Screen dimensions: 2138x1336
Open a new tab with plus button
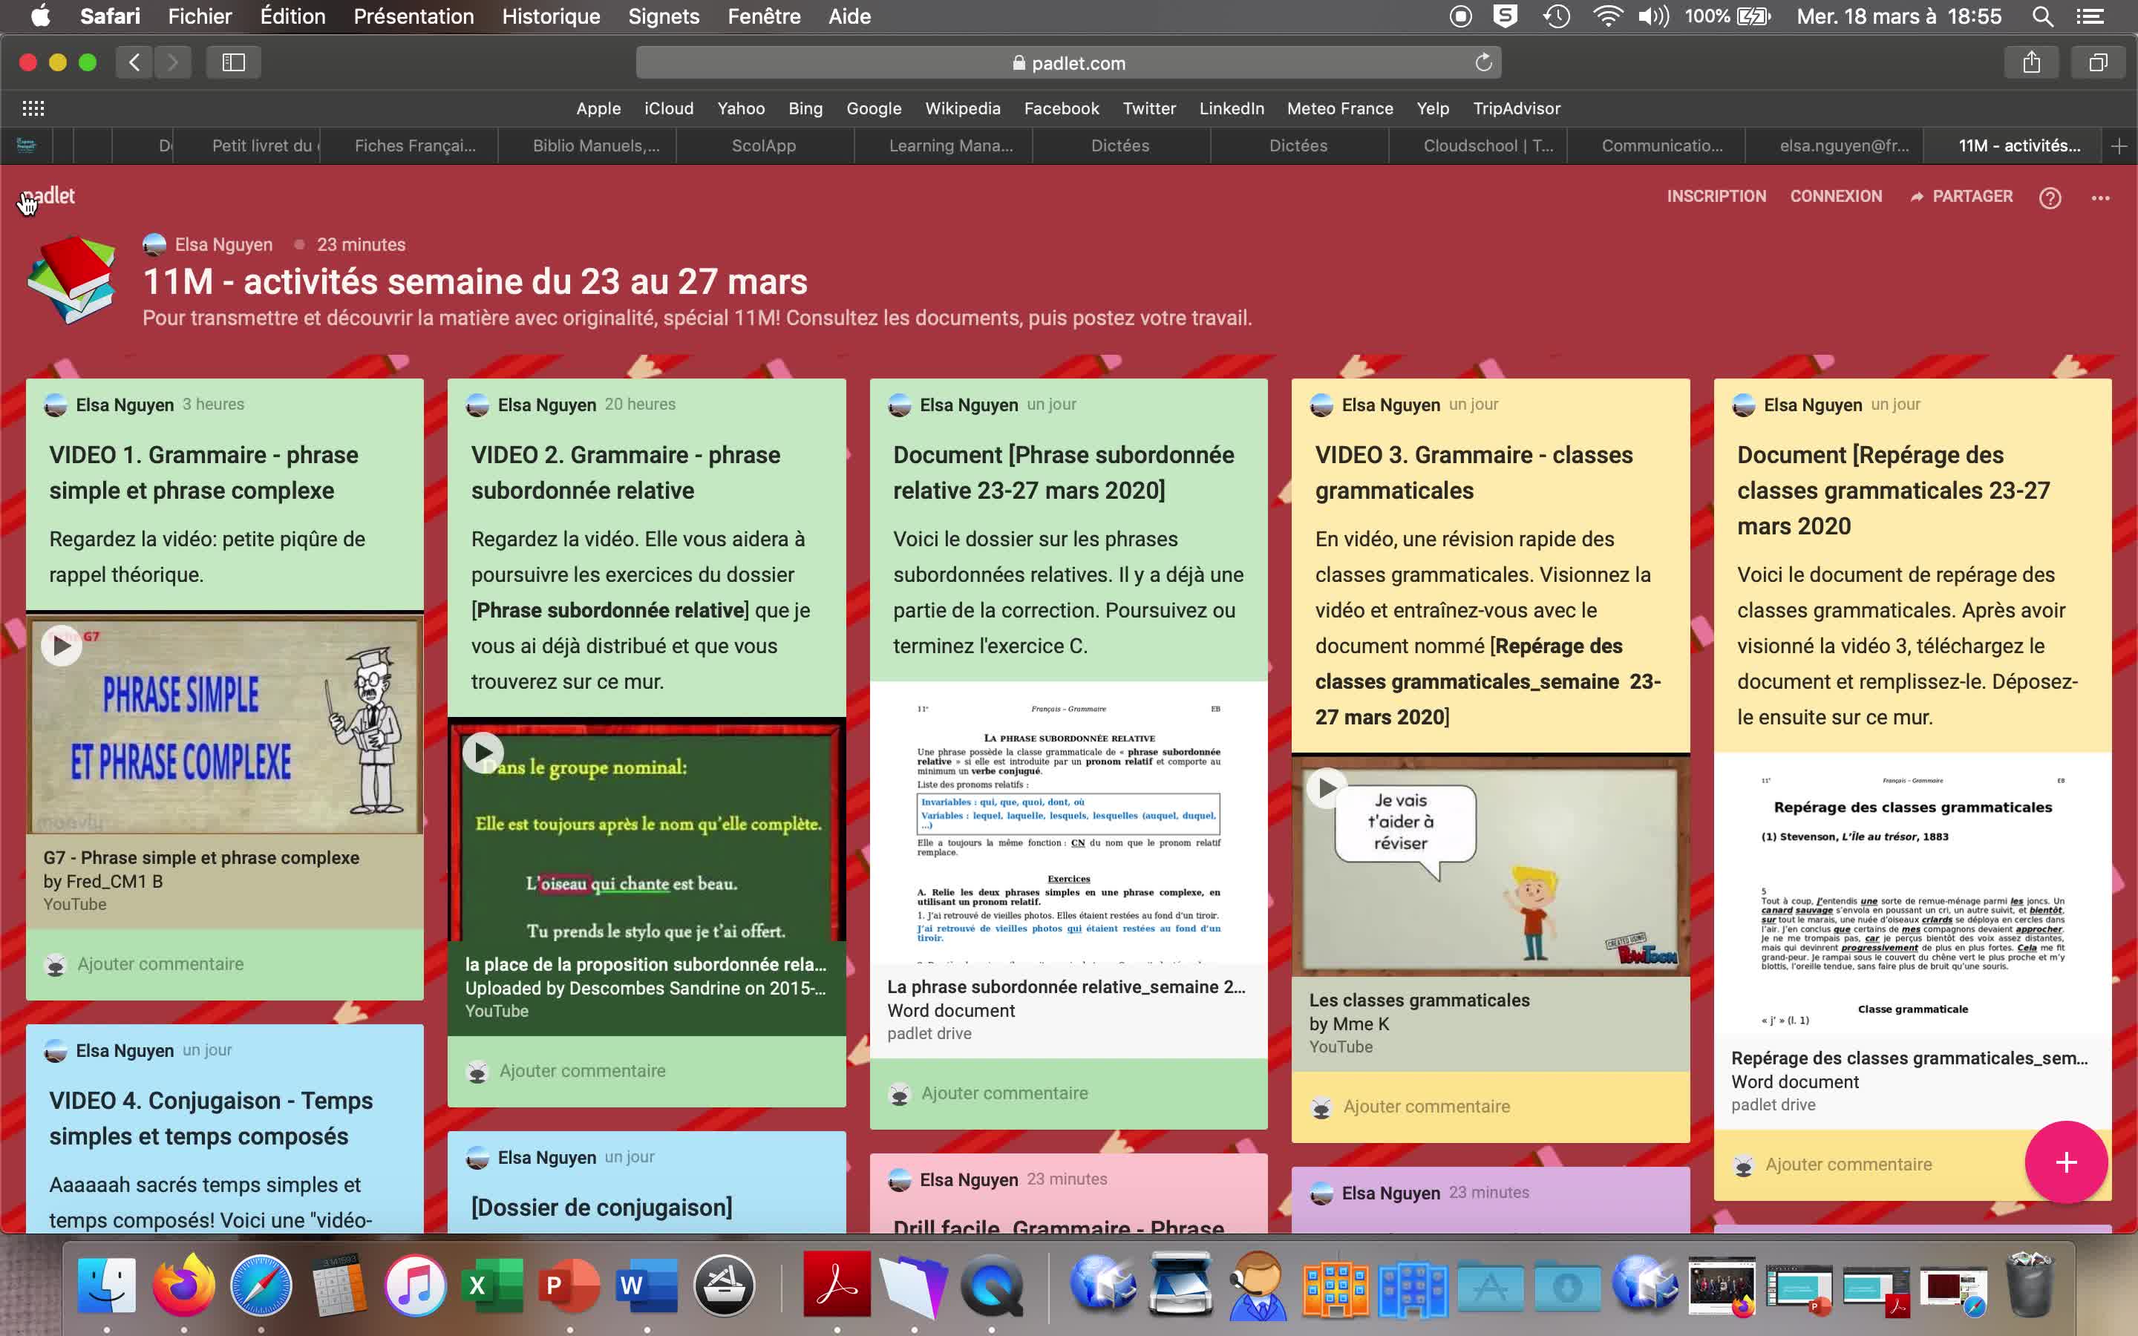2118,145
